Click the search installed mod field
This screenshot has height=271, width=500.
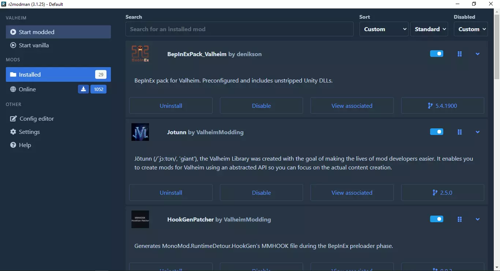pyautogui.click(x=239, y=29)
